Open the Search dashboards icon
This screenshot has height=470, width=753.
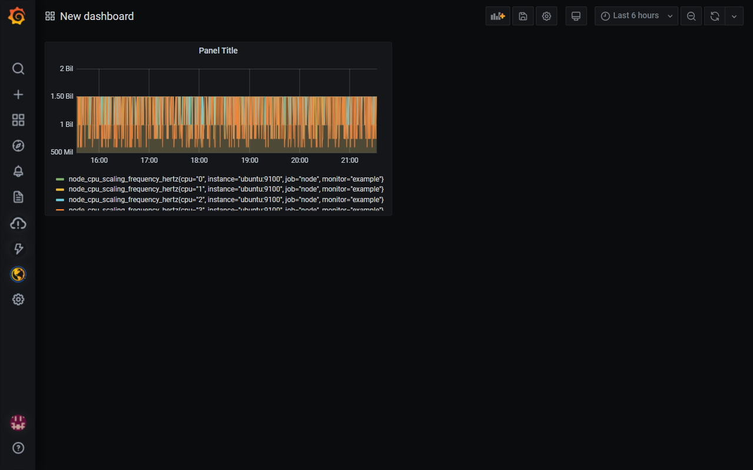(18, 68)
